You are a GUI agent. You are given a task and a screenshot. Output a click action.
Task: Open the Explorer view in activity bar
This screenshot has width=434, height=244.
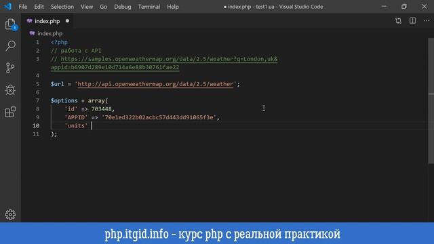point(11,24)
